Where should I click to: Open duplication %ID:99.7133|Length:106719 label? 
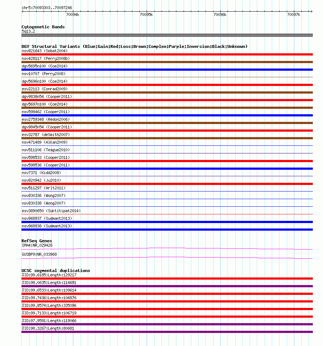tap(49, 313)
